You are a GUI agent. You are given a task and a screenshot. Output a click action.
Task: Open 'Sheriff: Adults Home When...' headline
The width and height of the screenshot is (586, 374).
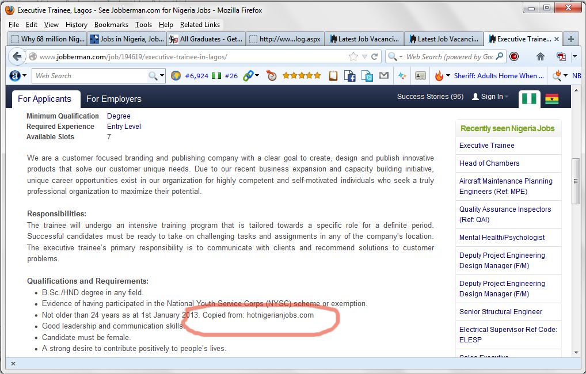[x=499, y=76]
